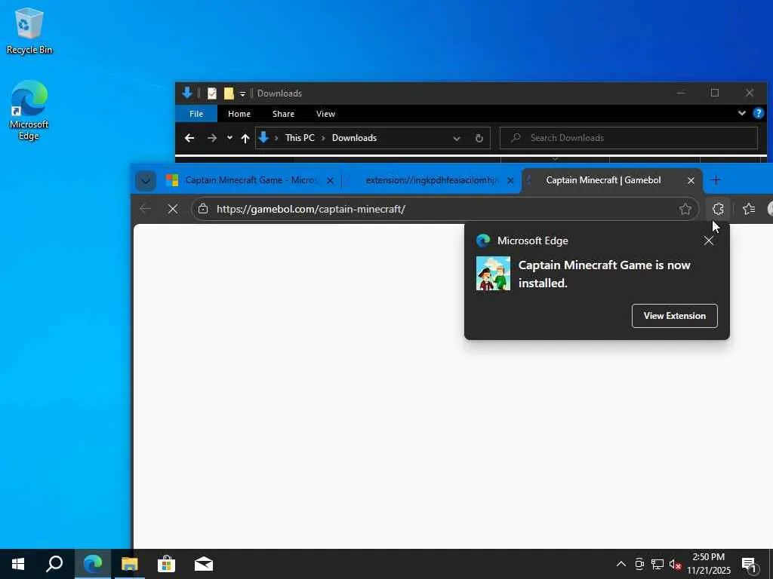Refresh the Downloads folder

479,139
